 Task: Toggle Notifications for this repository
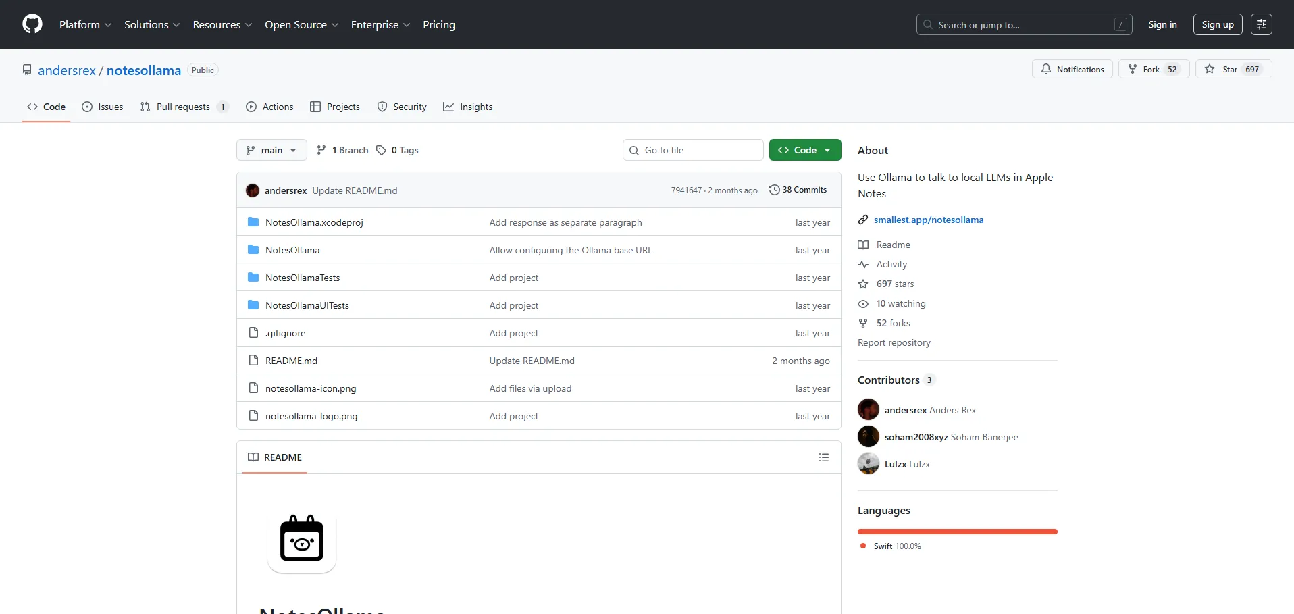tap(1072, 70)
